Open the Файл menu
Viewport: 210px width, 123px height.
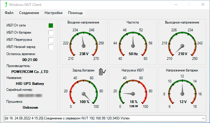pyautogui.click(x=9, y=13)
